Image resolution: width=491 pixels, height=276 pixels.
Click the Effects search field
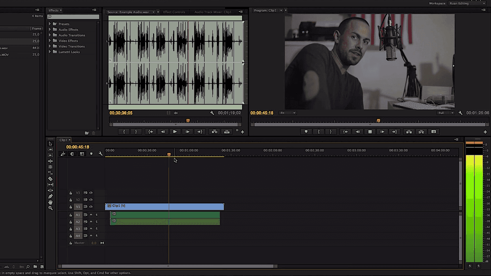pyautogui.click(x=73, y=17)
